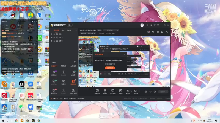Toggle the lock on 文本 1 layer

[54, 37]
